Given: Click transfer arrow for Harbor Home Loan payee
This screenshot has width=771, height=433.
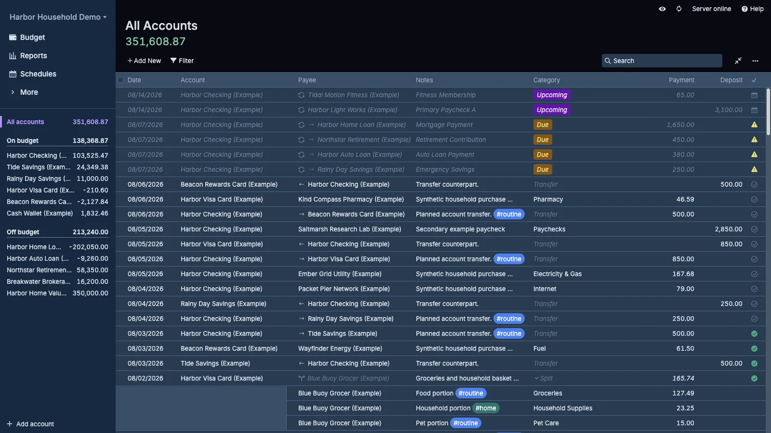Looking at the screenshot, I should 311,125.
